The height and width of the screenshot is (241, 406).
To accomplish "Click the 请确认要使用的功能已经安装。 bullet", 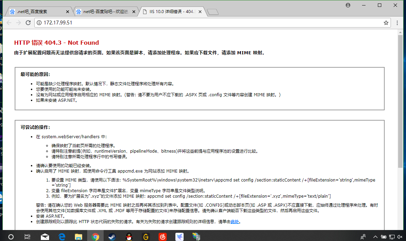I will pyautogui.click(x=64, y=165).
